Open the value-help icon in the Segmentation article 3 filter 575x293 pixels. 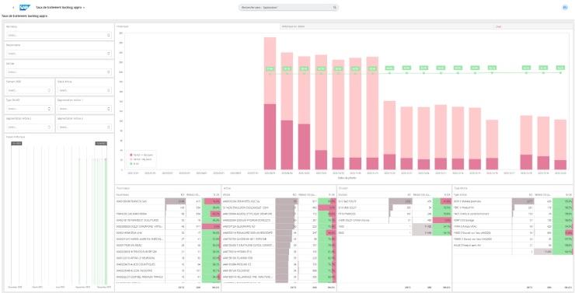pyautogui.click(x=109, y=127)
